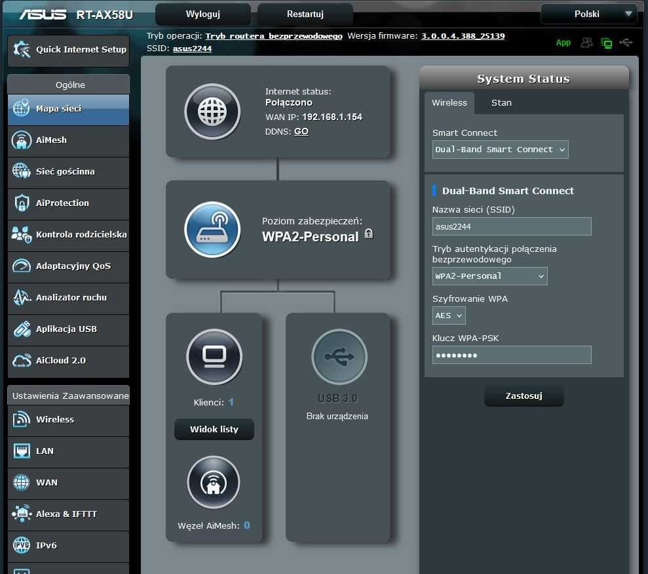
Task: Open the Sieć gościnna icon
Action: (x=21, y=171)
